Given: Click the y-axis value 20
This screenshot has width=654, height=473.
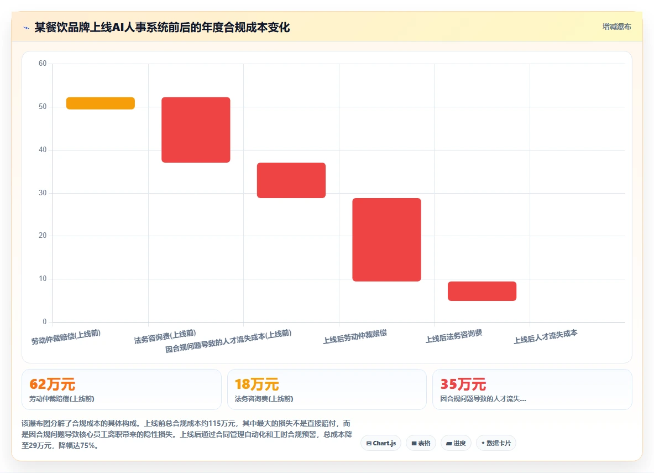Looking at the screenshot, I should pos(43,236).
